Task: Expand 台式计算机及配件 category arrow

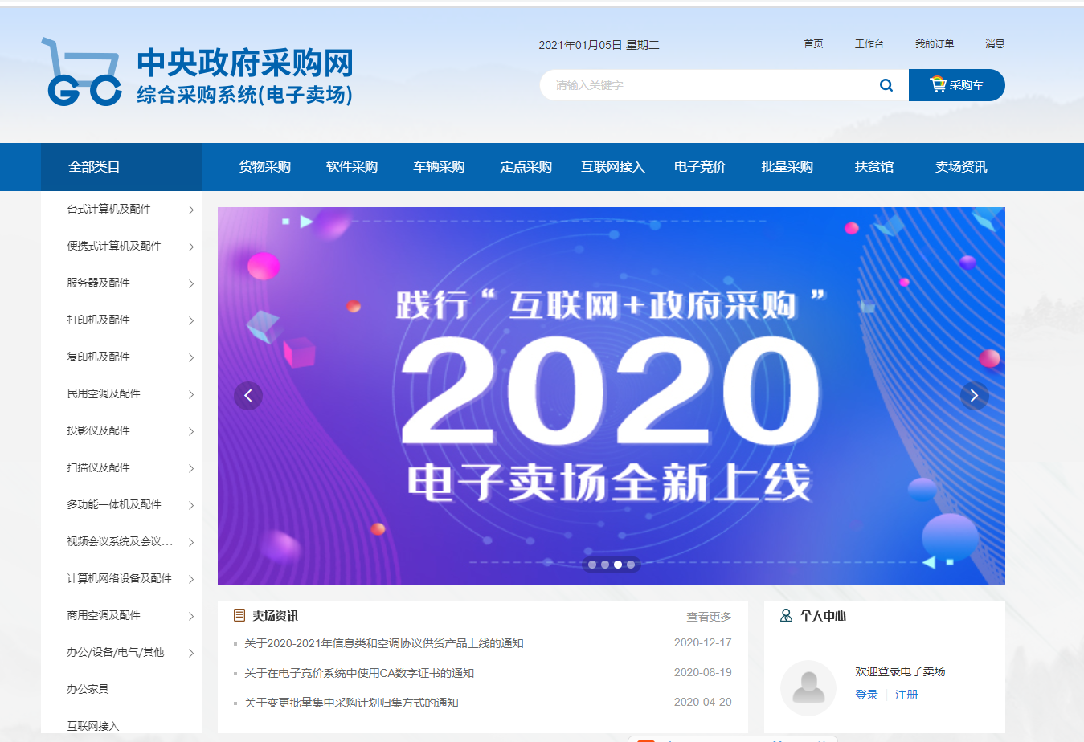Action: coord(191,210)
